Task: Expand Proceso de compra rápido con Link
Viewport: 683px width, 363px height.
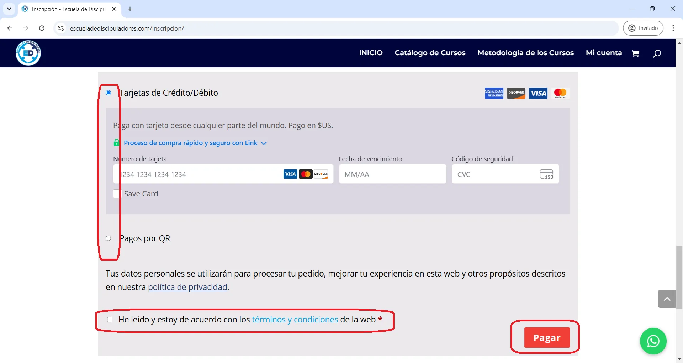Action: [190, 143]
